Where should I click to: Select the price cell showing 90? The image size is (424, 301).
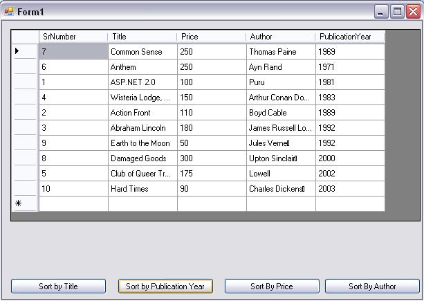point(212,189)
